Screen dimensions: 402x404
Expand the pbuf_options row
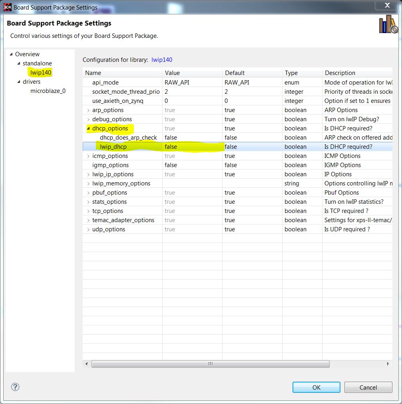[88, 193]
